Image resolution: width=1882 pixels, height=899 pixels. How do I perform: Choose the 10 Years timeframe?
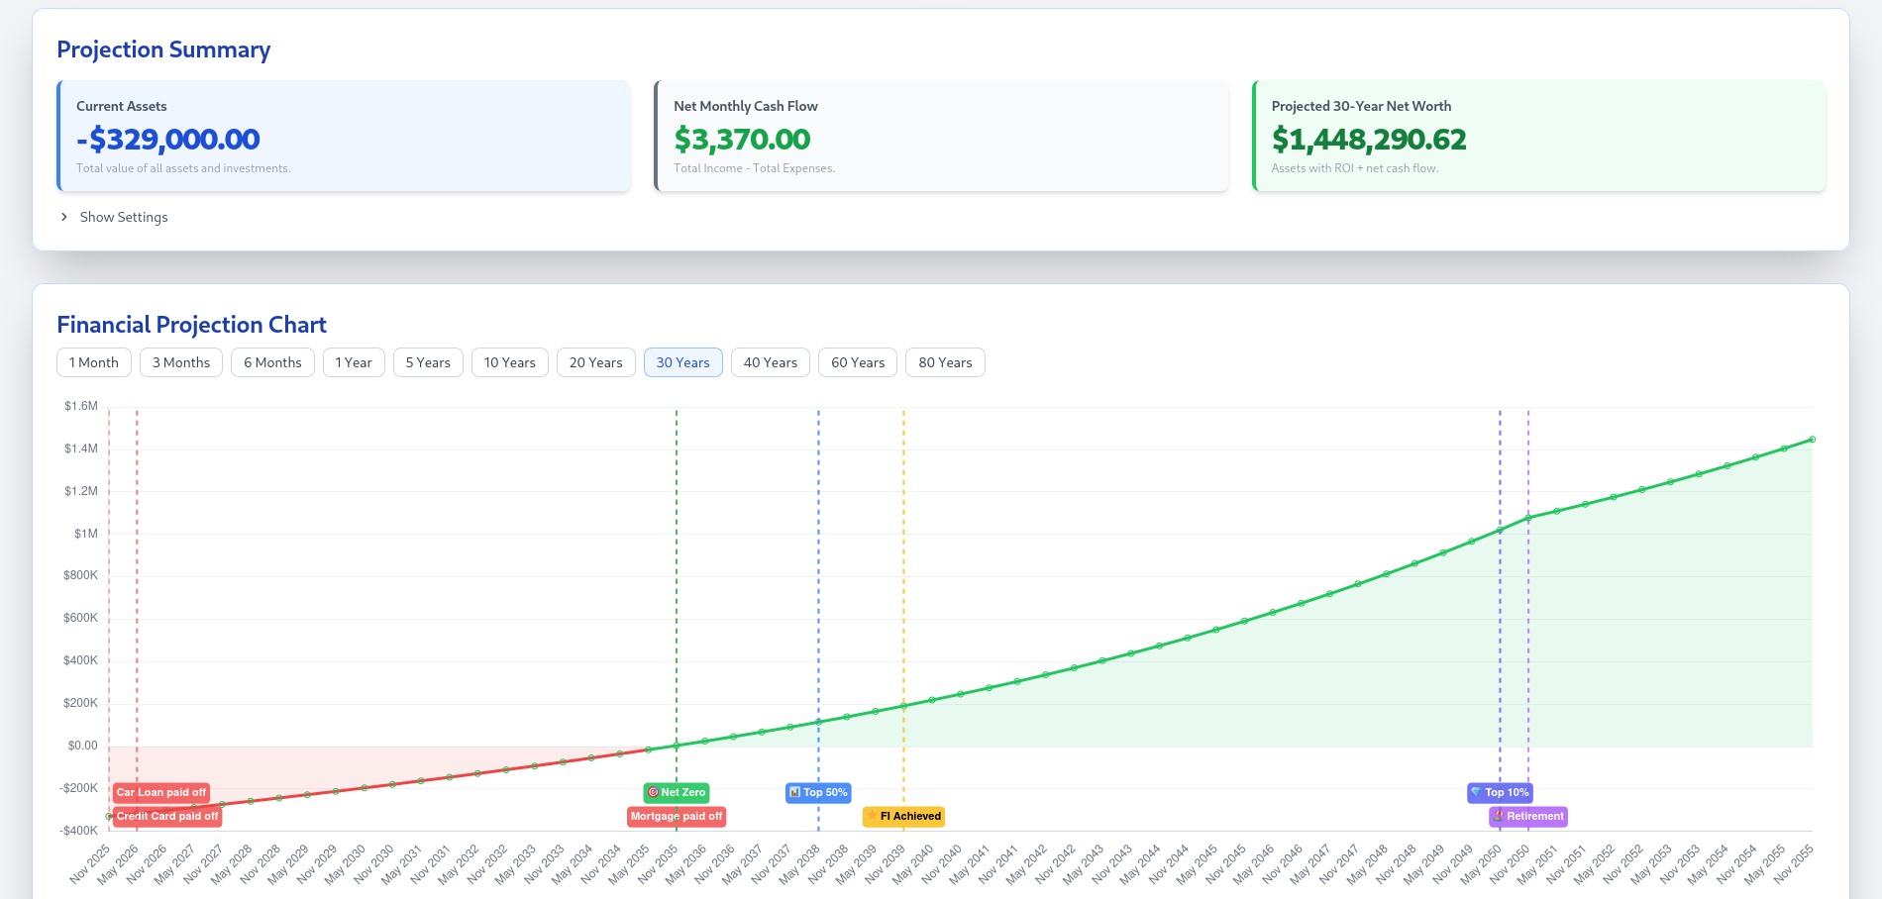(x=509, y=362)
